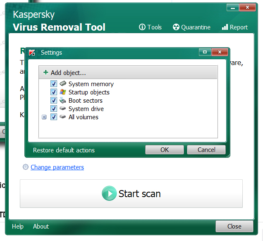Open the Change parameters link
Viewport: 263px width, 241px height.
[57, 167]
